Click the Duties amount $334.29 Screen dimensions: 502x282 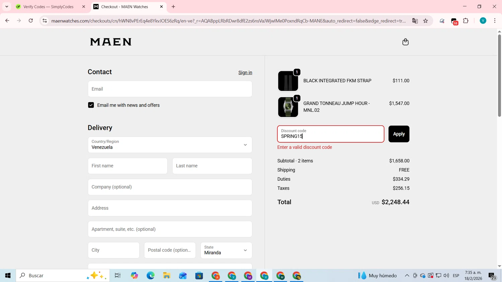click(x=401, y=179)
